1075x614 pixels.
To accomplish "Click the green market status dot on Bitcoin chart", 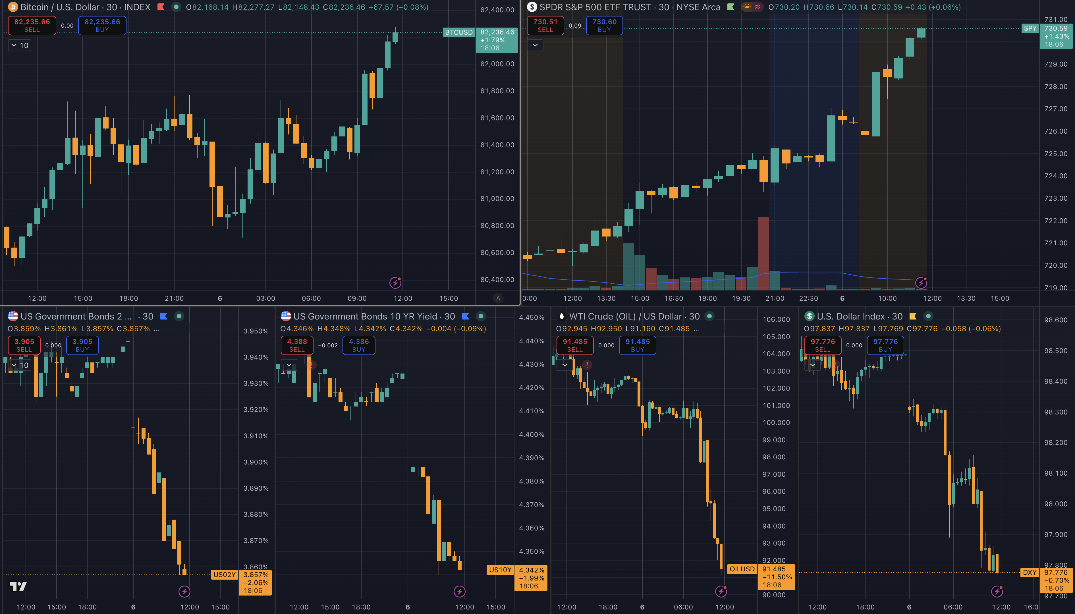I will pos(176,7).
